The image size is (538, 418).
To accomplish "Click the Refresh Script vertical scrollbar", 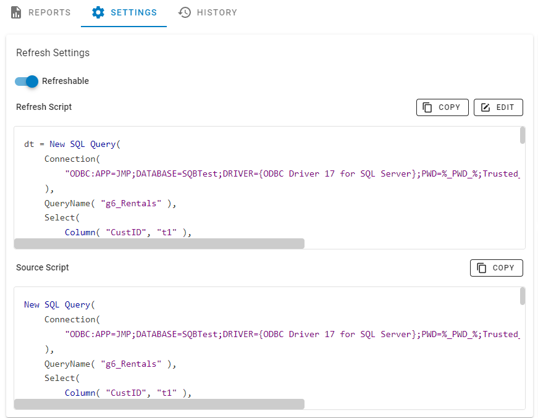I will click(x=523, y=135).
